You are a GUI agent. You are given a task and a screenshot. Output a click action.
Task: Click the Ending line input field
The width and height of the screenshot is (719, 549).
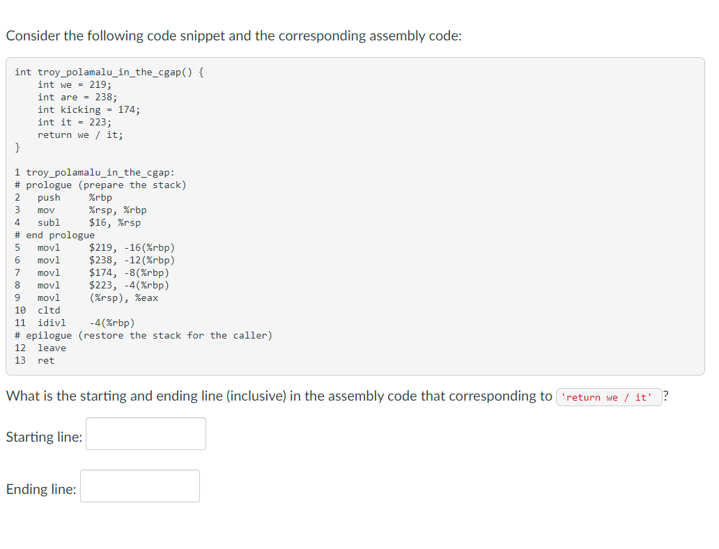pos(139,486)
